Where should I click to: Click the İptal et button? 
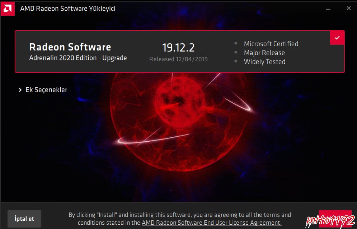24,219
